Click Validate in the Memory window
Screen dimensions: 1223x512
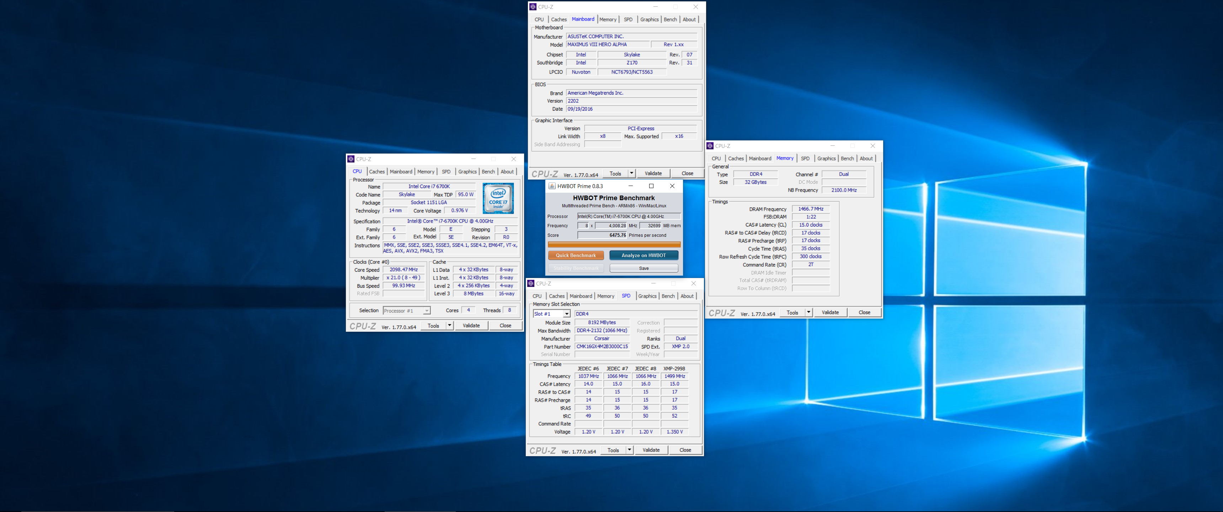[830, 312]
